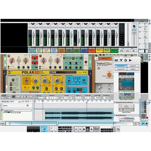
Task: Select the arrow selection tool in sequencer toolbar
Action: [x=13, y=96]
